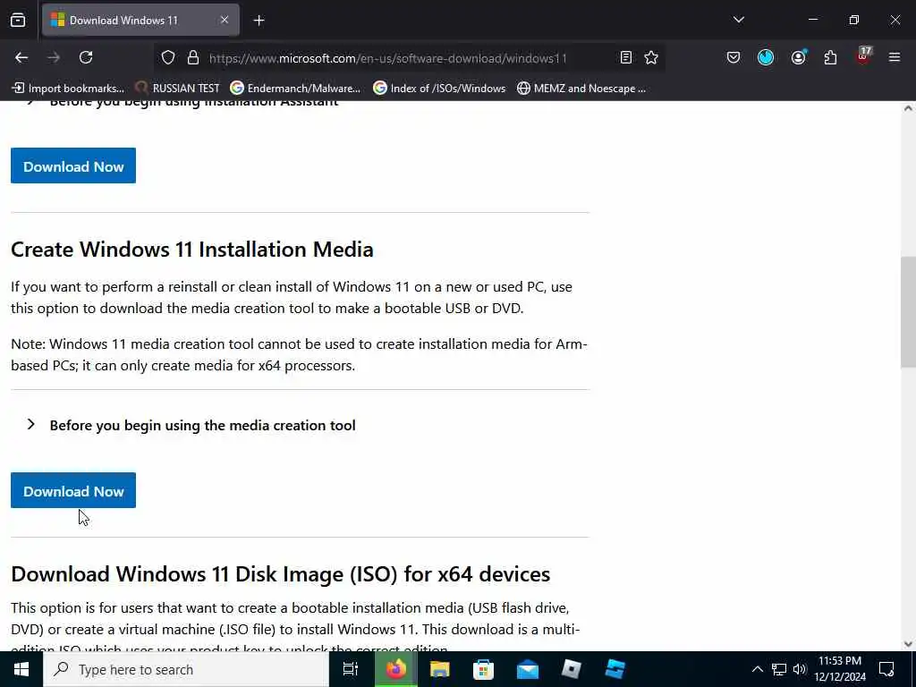
Task: Select the Download Windows 11 tab
Action: click(x=140, y=20)
